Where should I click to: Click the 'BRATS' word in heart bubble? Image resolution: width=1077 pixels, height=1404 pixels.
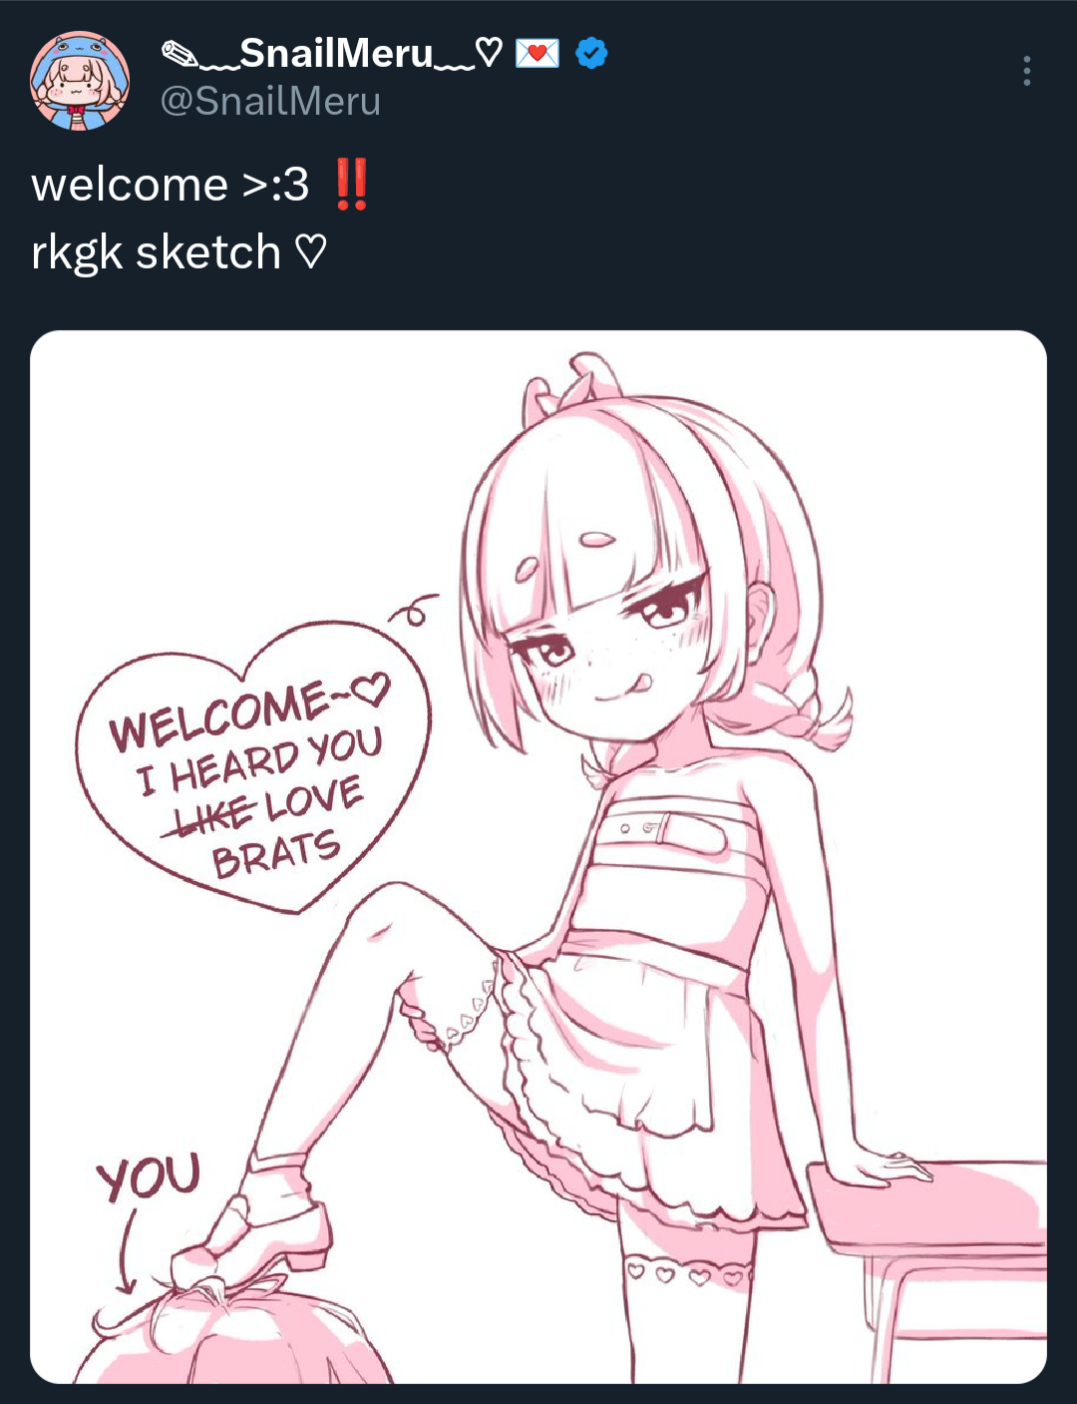tap(276, 855)
